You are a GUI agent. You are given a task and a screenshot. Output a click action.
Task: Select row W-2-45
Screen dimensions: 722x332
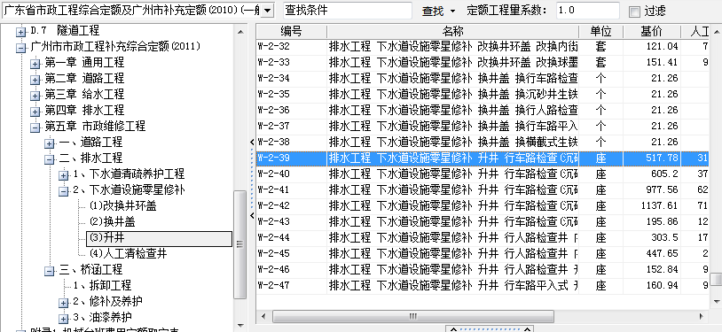point(483,254)
